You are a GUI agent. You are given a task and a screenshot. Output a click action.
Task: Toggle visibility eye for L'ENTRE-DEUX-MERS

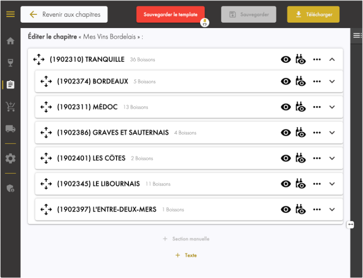tap(286, 210)
